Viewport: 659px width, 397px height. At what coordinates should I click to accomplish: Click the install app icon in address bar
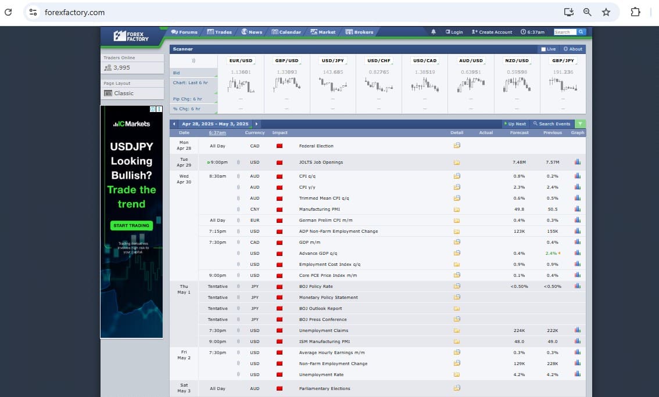pos(569,12)
